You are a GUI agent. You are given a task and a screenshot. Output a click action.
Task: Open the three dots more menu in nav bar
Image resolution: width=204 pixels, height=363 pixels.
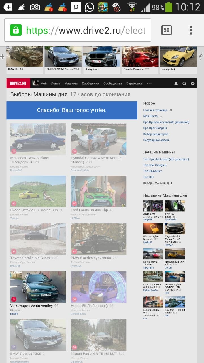[149, 83]
